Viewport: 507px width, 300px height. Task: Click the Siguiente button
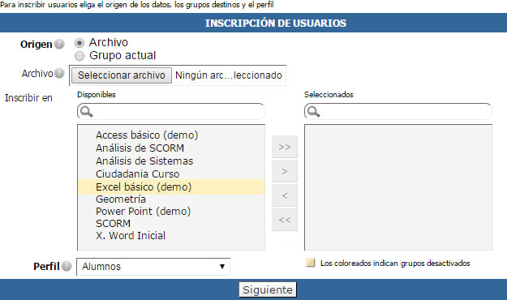click(268, 289)
